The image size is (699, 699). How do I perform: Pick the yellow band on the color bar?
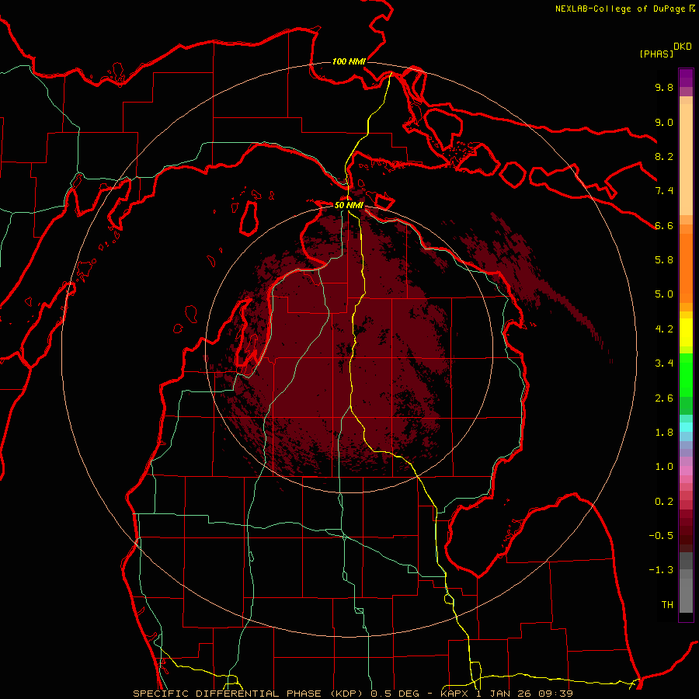pyautogui.click(x=686, y=332)
